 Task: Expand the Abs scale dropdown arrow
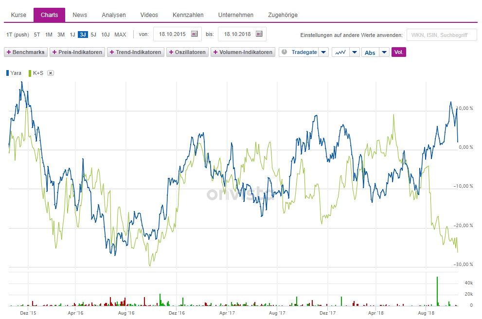click(384, 52)
